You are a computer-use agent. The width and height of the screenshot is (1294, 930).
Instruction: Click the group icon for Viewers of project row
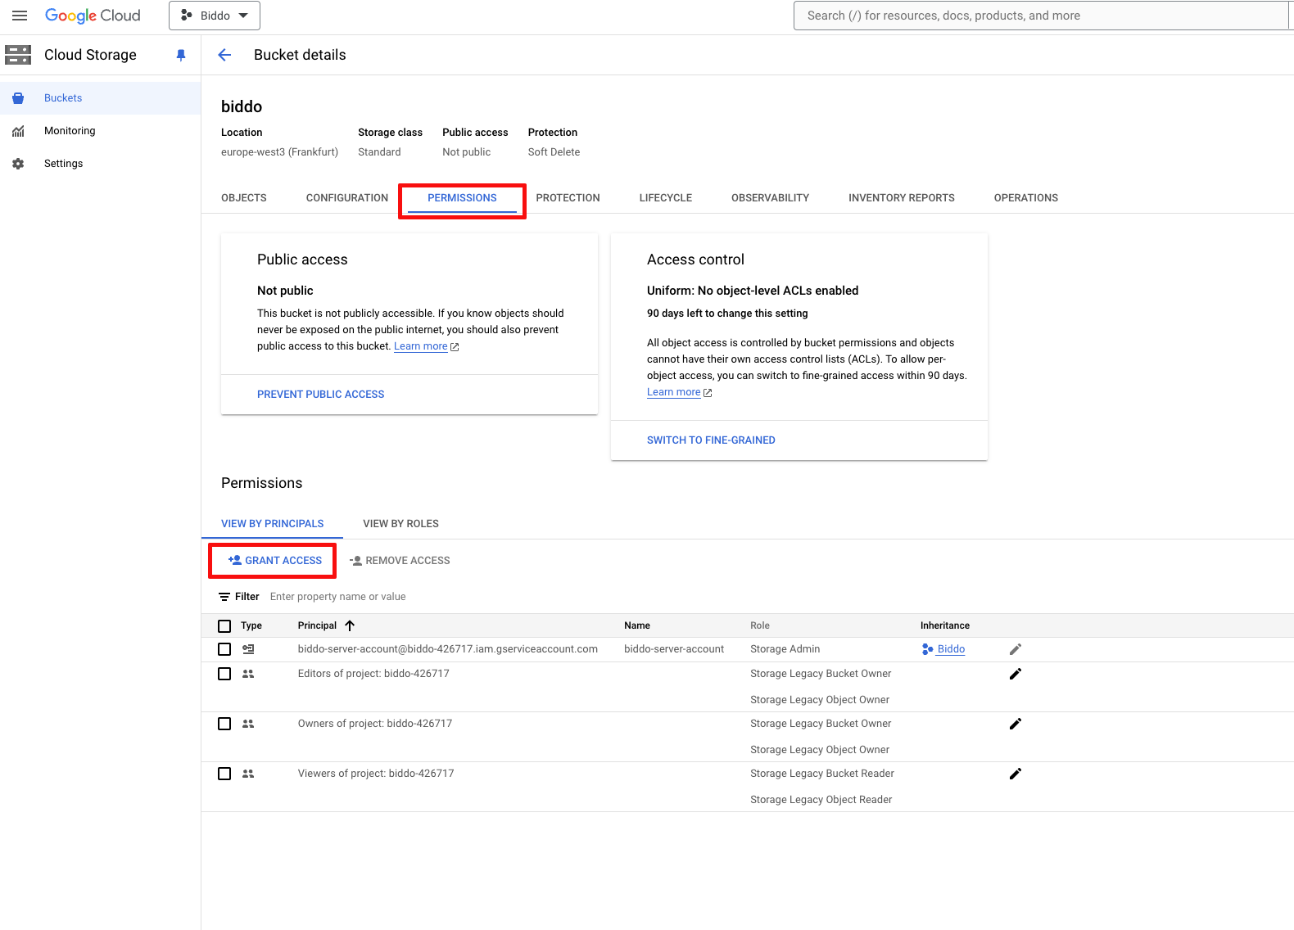click(248, 774)
